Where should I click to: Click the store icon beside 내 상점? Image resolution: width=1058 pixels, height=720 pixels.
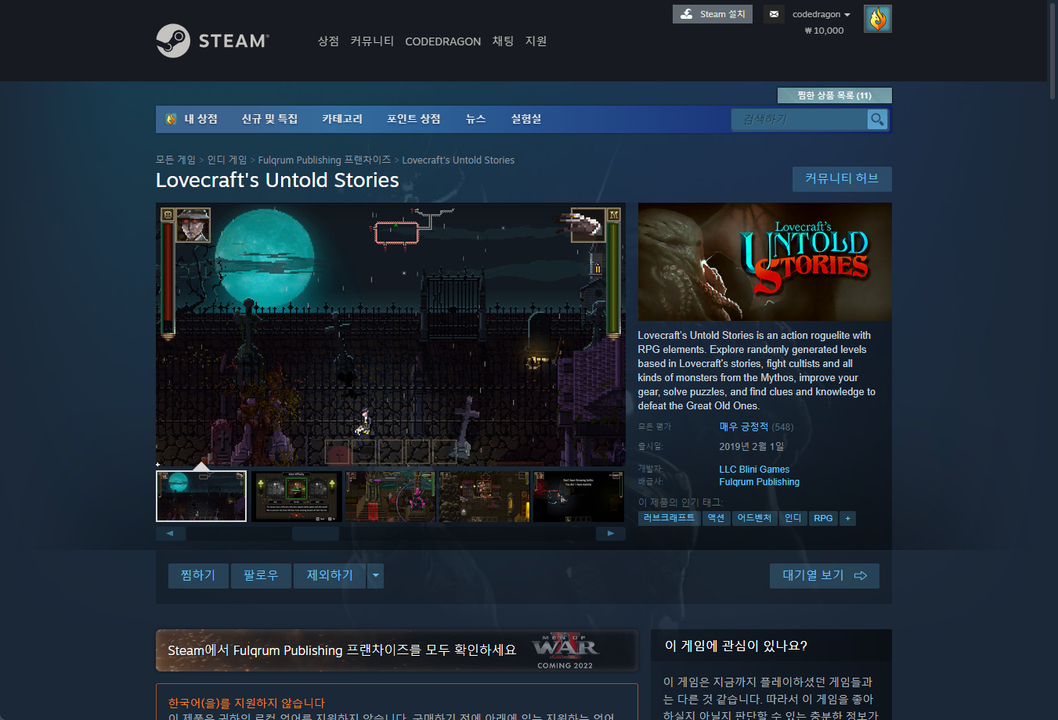171,119
